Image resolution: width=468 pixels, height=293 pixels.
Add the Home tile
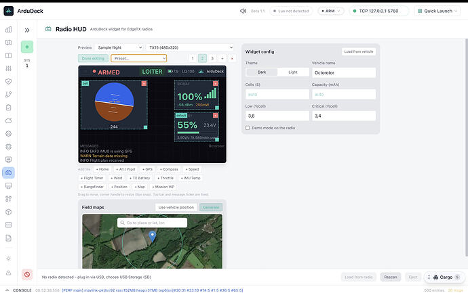[102, 169]
